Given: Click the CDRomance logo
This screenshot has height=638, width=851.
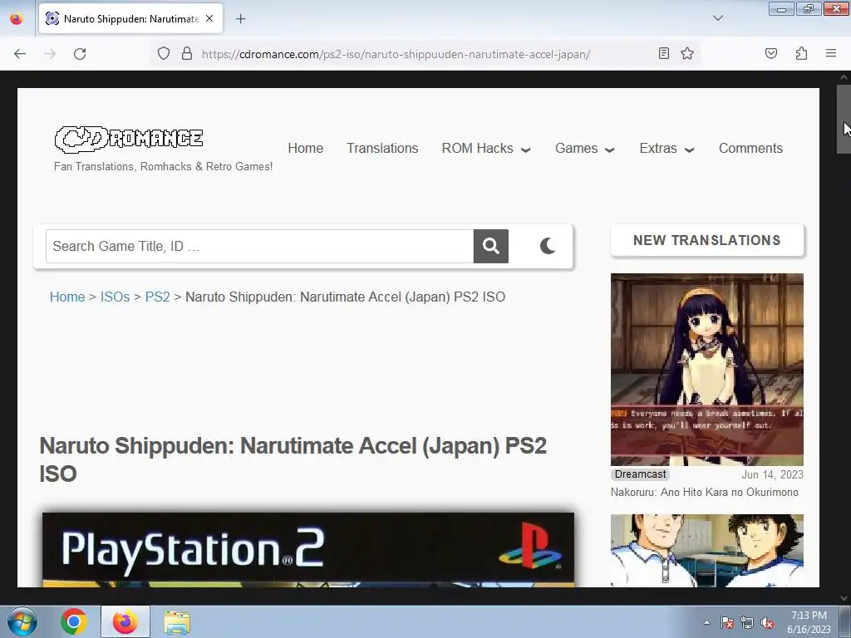Looking at the screenshot, I should [x=129, y=139].
